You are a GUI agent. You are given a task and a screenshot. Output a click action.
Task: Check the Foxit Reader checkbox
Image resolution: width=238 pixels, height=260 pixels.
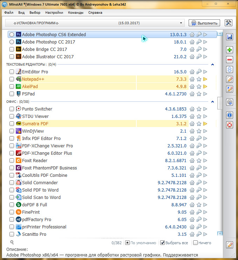[12, 160]
